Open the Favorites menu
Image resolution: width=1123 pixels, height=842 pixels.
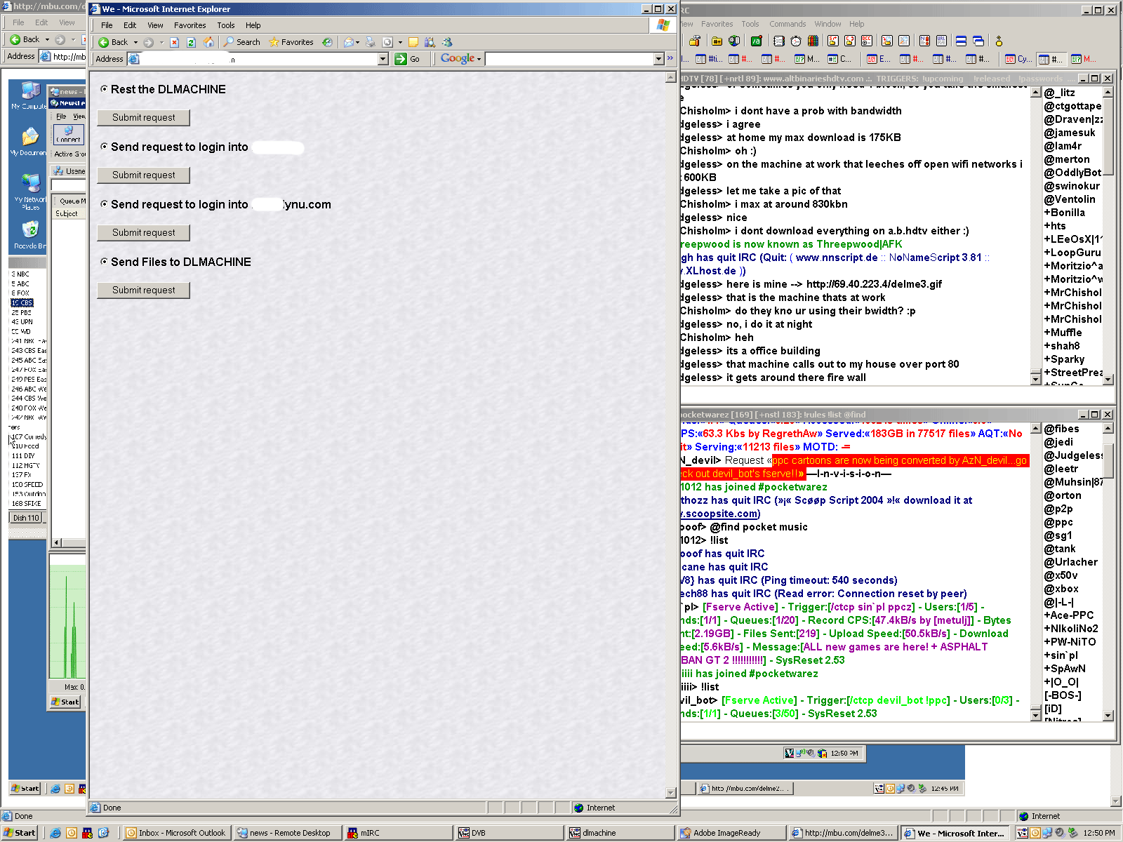tap(190, 25)
